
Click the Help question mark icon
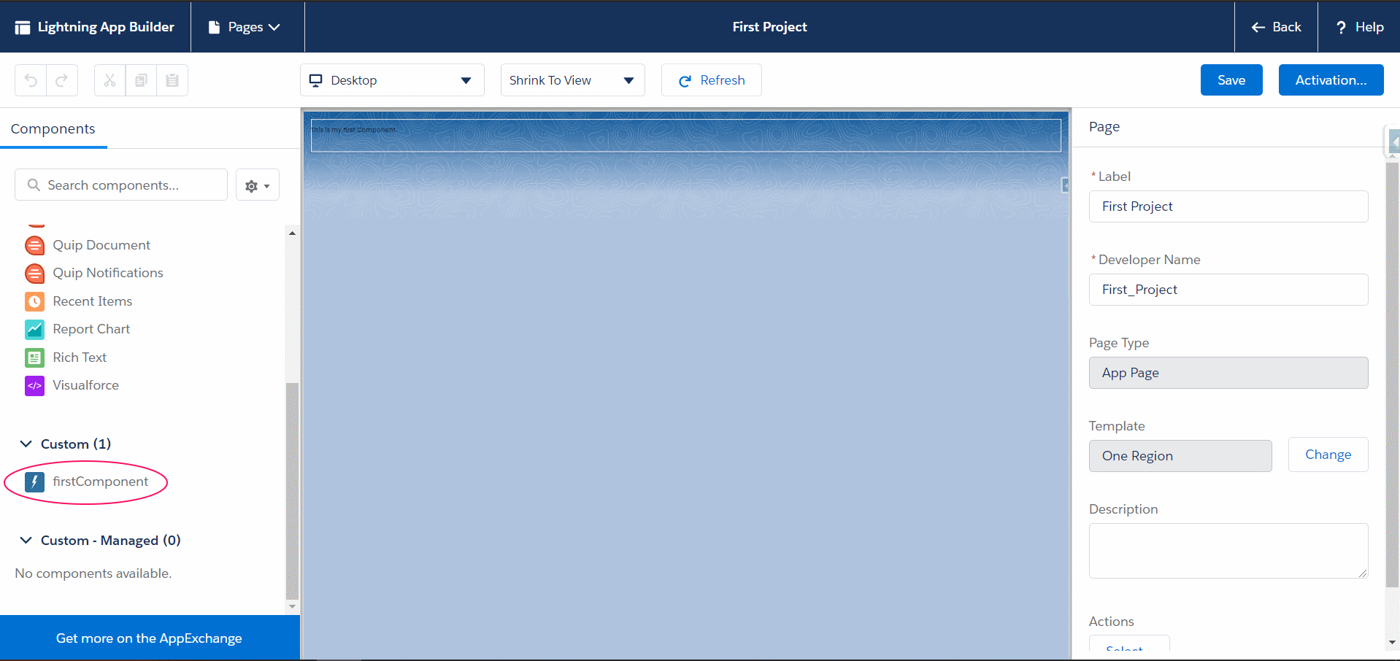coord(1341,27)
